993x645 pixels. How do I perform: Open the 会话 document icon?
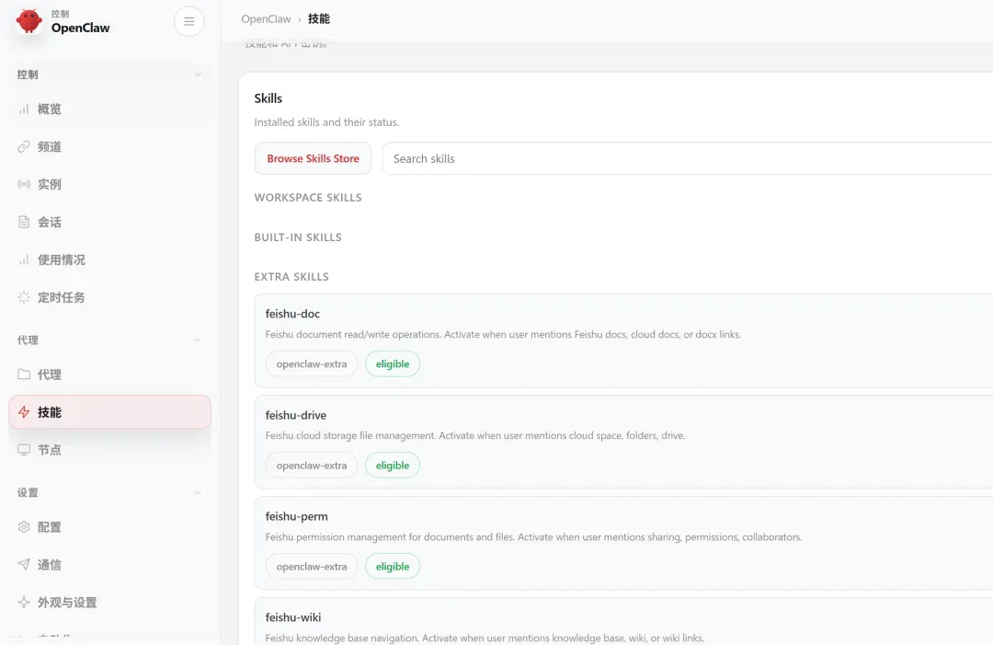click(x=24, y=223)
